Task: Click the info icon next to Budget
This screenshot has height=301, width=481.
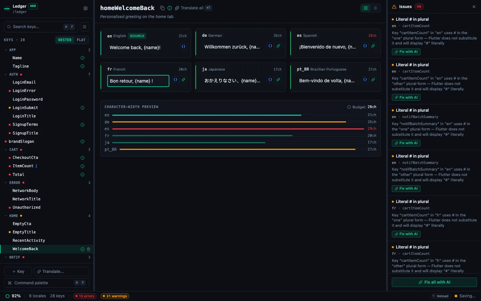Action: (x=349, y=107)
